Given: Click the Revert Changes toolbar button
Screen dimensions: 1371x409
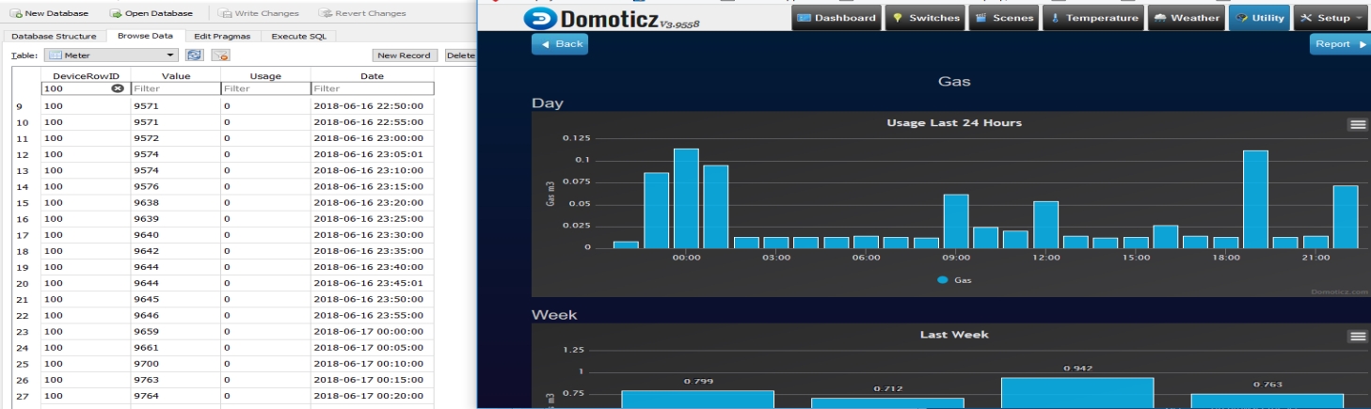Looking at the screenshot, I should [362, 13].
